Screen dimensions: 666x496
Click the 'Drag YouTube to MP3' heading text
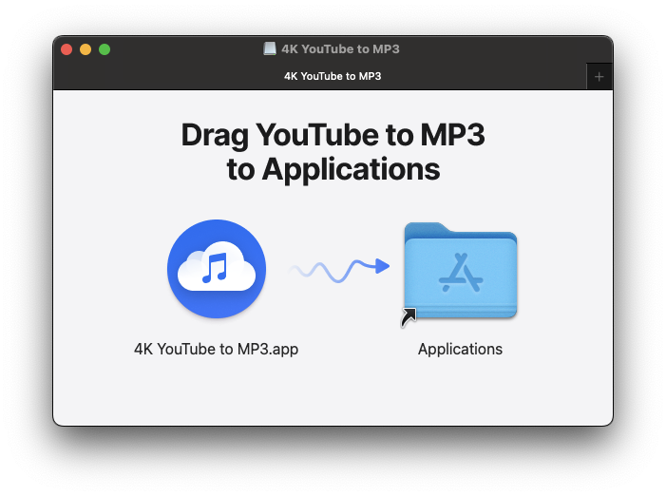tap(333, 136)
